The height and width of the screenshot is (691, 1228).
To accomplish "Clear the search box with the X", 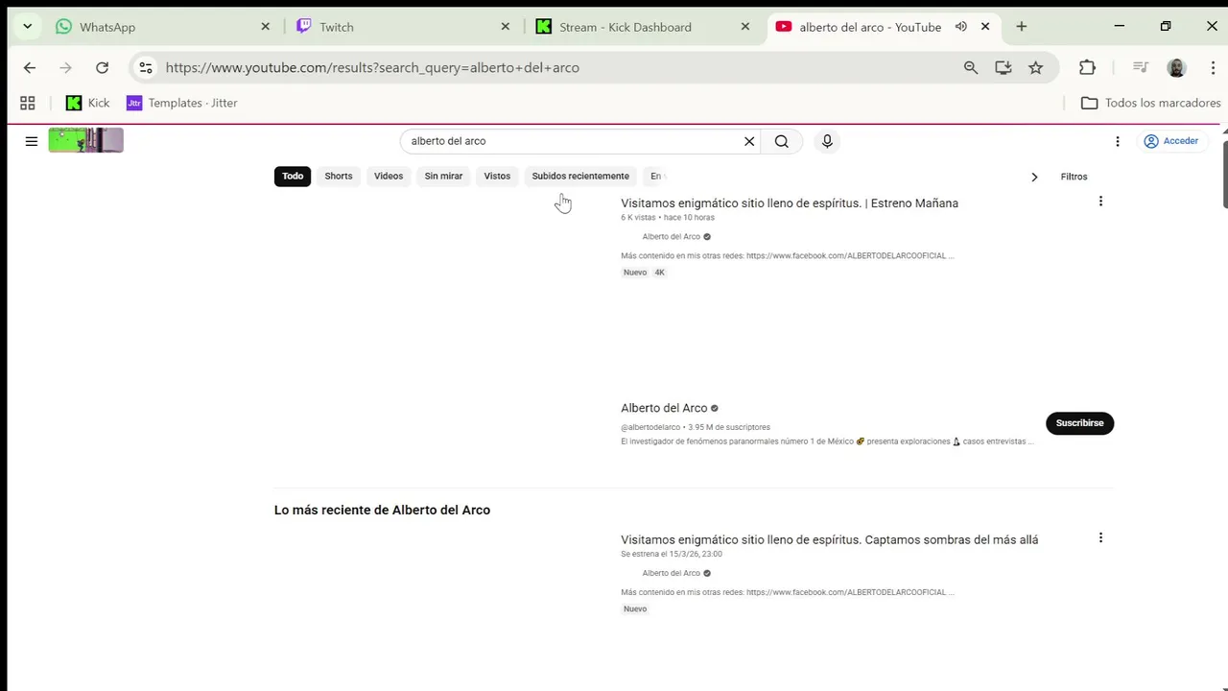I will [x=749, y=141].
